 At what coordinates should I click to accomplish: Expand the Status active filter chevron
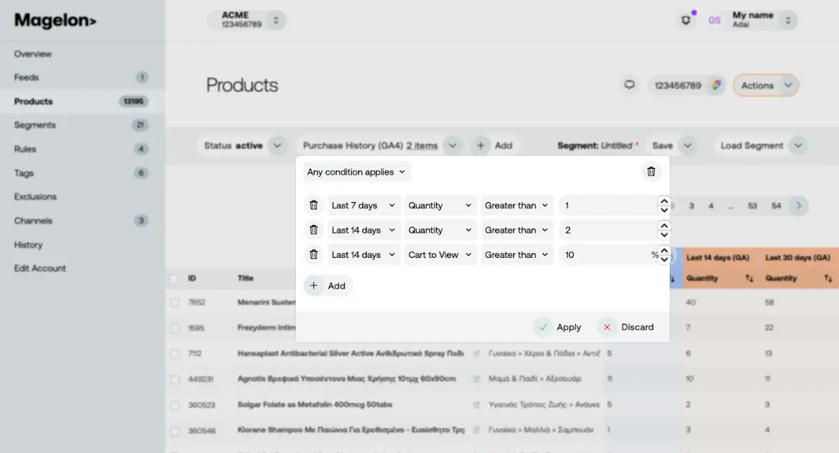(278, 145)
